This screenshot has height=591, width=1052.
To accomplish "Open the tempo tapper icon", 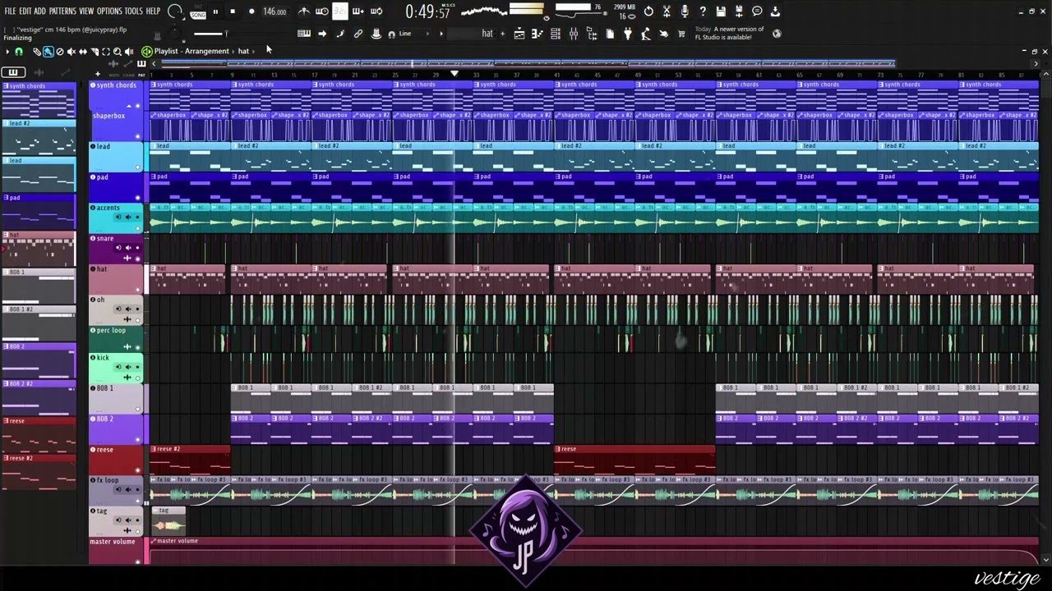I will [645, 34].
